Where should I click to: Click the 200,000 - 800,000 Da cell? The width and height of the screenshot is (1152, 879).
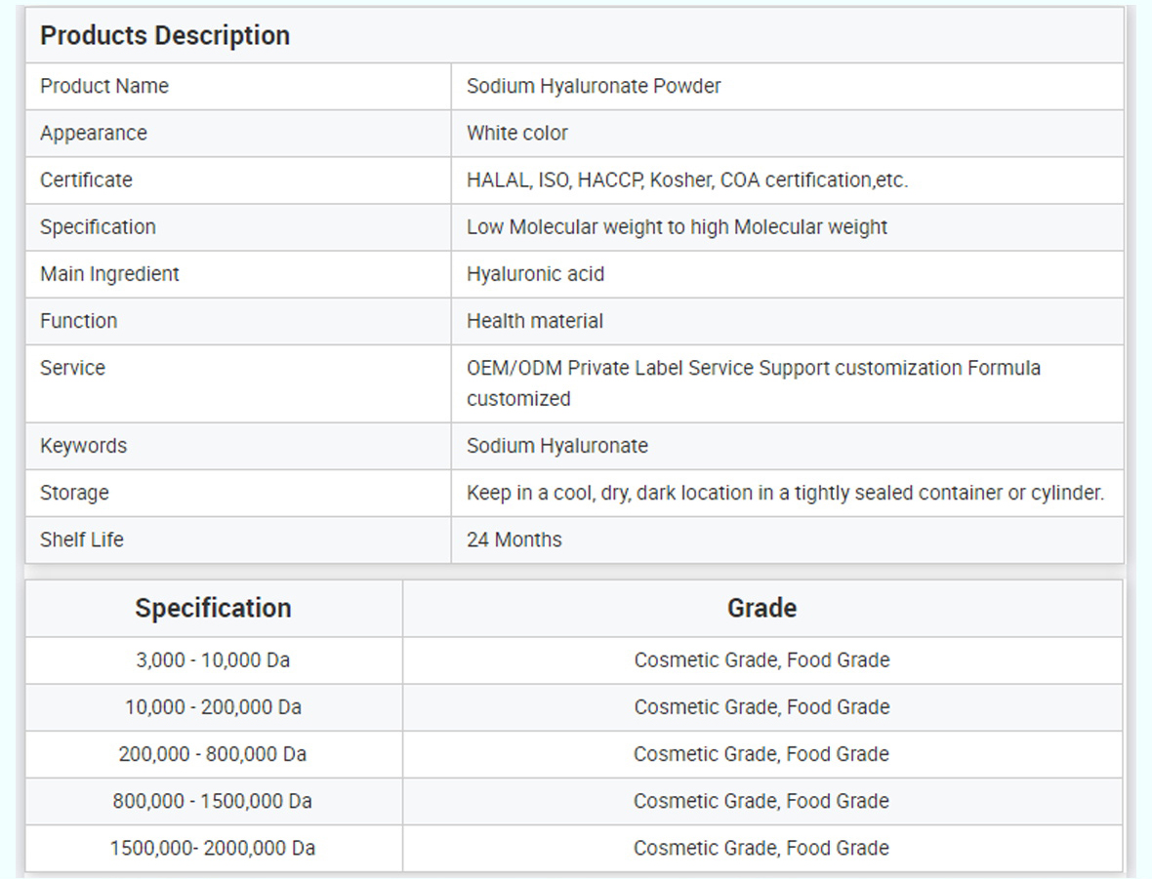(x=213, y=754)
